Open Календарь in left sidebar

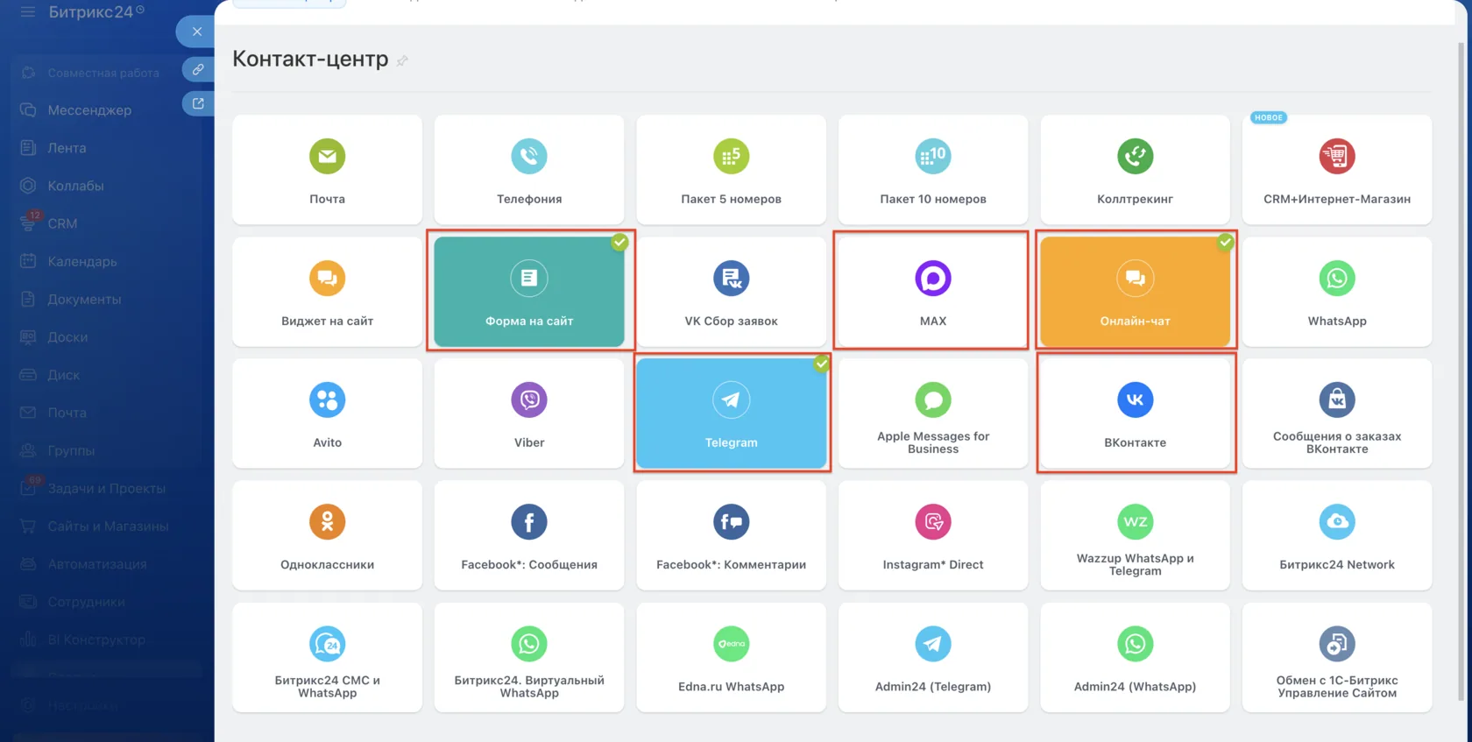pyautogui.click(x=81, y=261)
